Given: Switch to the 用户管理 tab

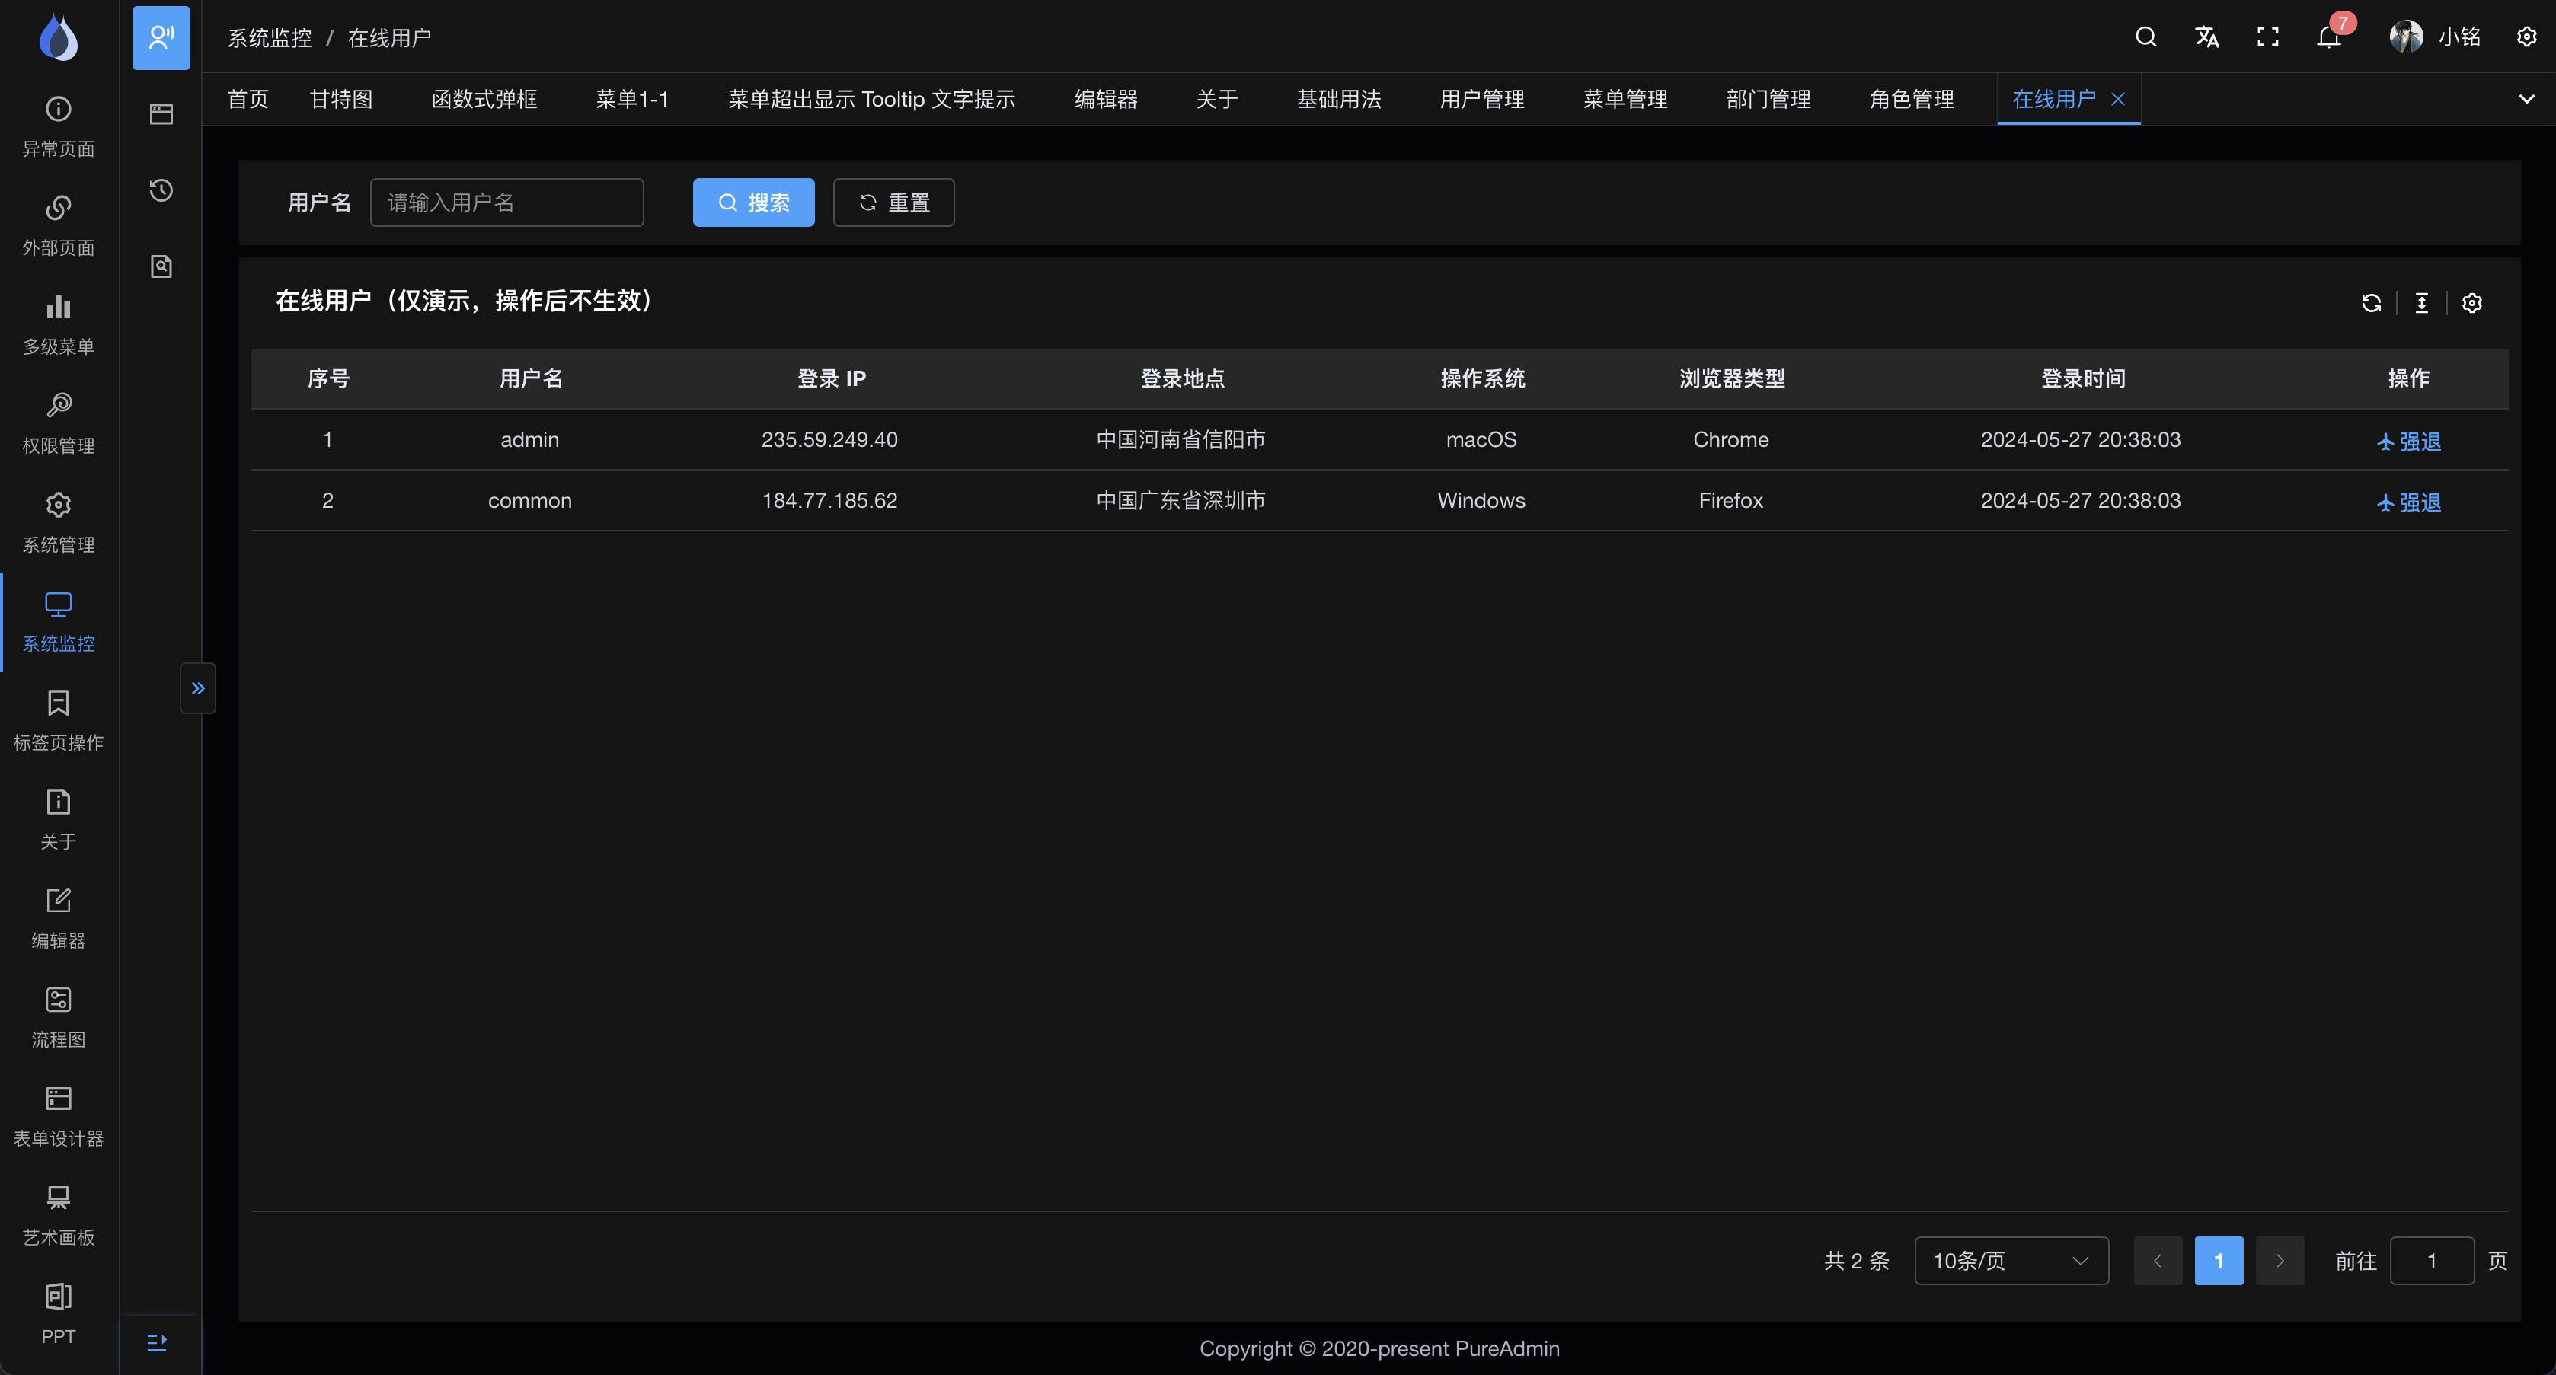Looking at the screenshot, I should click(x=1481, y=99).
